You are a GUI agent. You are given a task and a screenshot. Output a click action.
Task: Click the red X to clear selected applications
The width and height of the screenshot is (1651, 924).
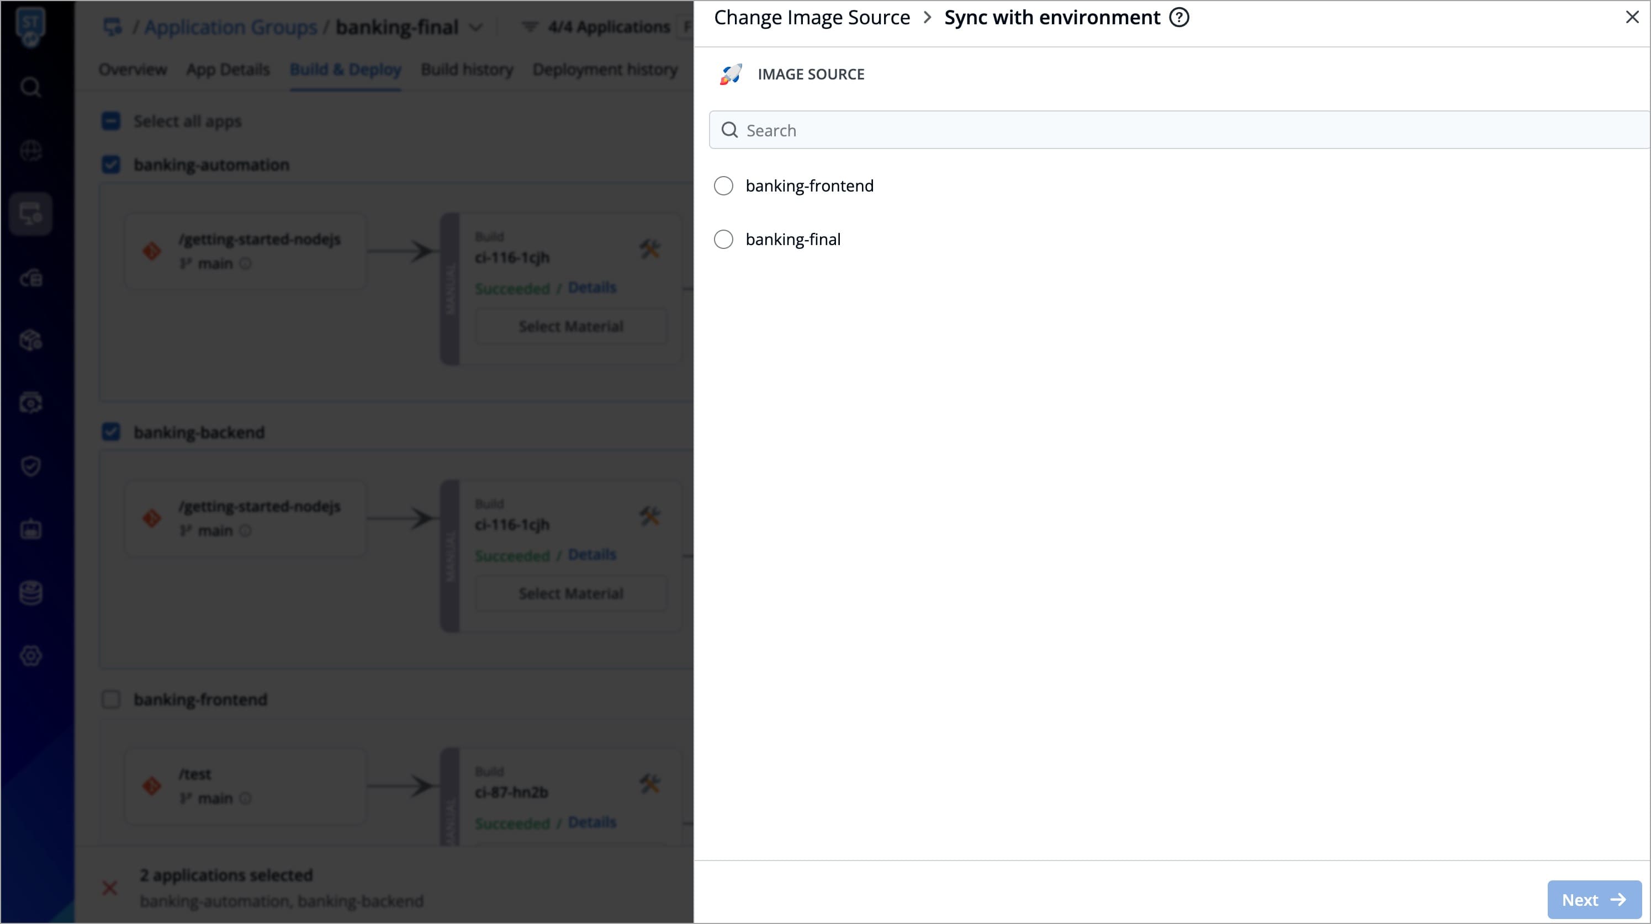pyautogui.click(x=109, y=888)
